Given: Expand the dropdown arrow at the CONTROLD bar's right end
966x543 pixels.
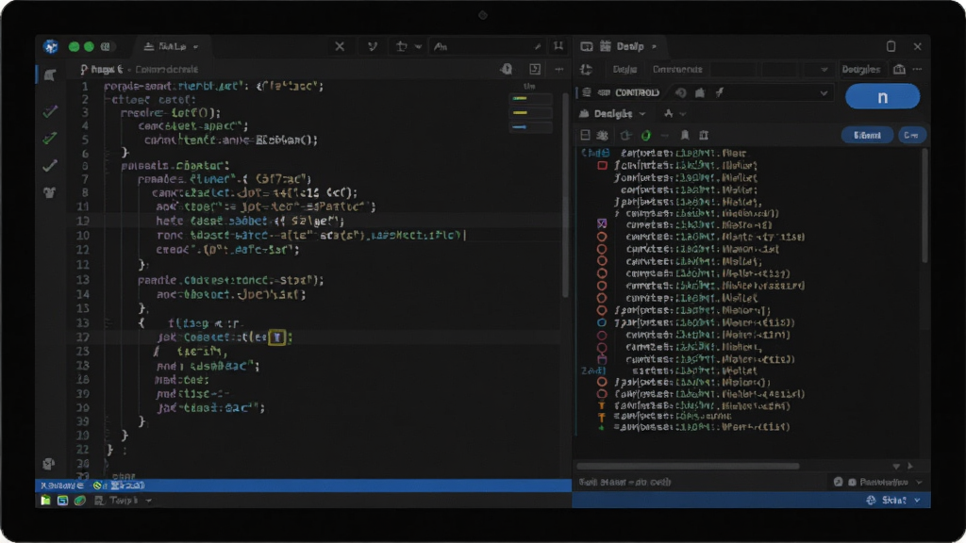Looking at the screenshot, I should 824,93.
